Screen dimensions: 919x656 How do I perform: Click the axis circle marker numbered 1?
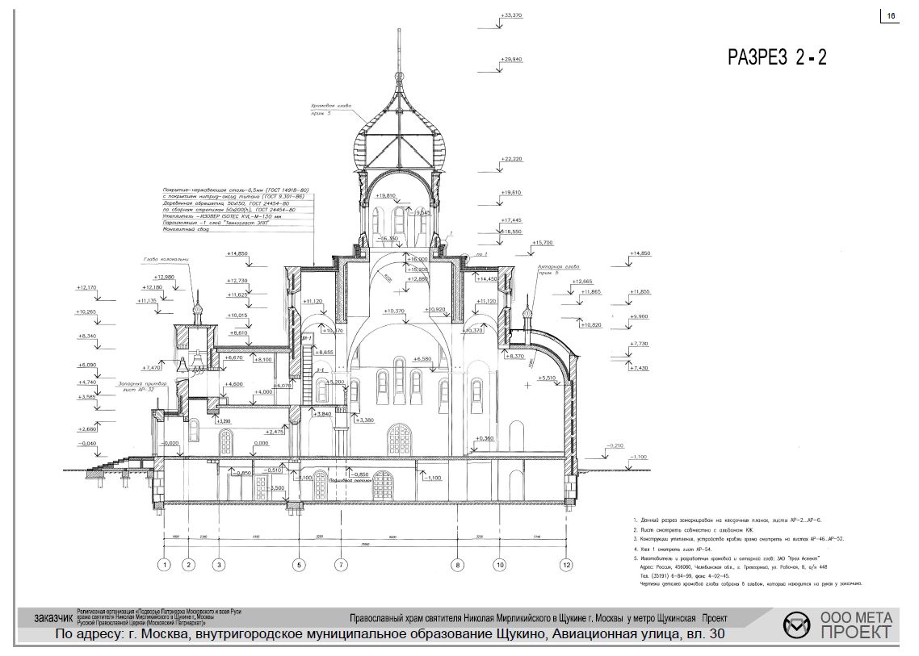pyautogui.click(x=166, y=565)
